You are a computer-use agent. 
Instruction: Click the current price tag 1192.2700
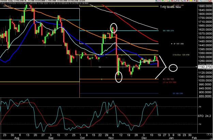205,67
